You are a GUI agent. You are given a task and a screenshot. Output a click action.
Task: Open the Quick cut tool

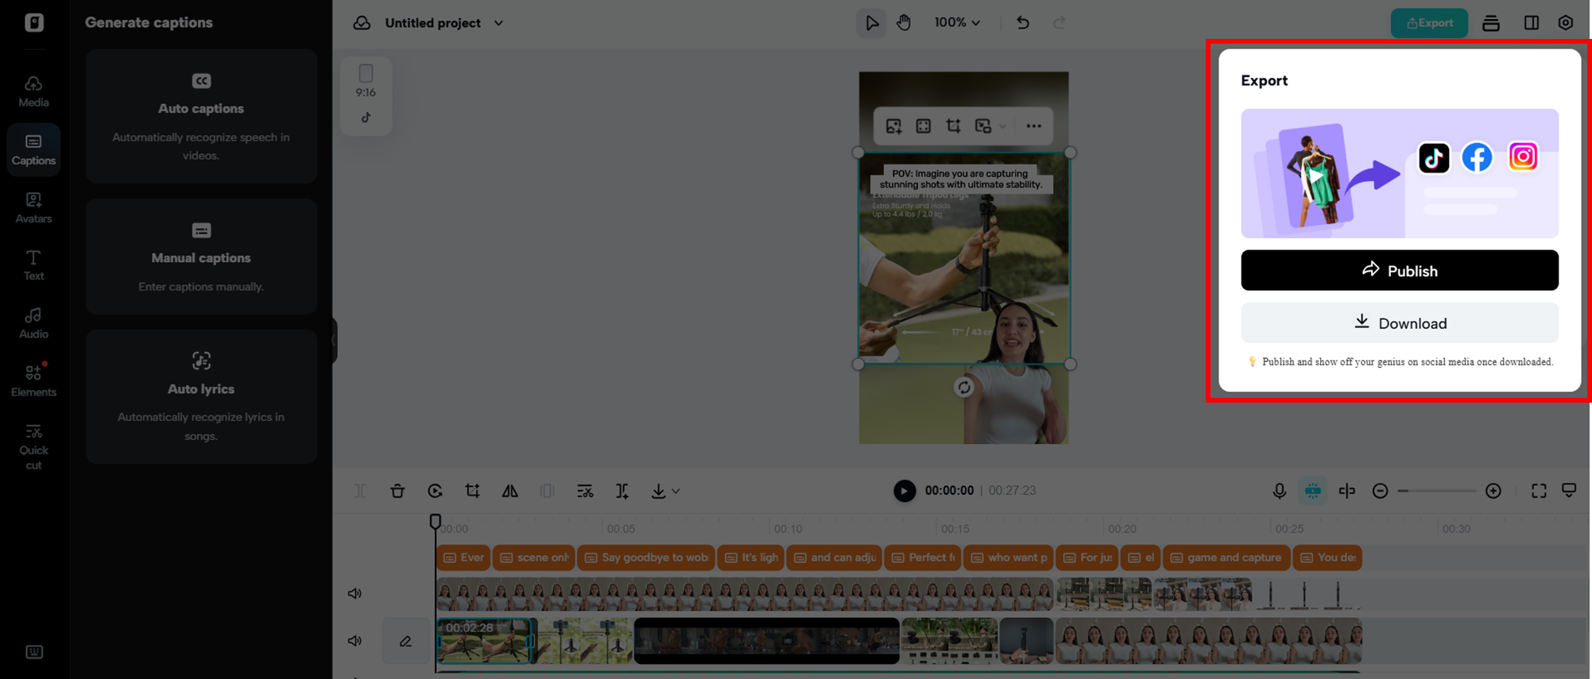click(33, 447)
